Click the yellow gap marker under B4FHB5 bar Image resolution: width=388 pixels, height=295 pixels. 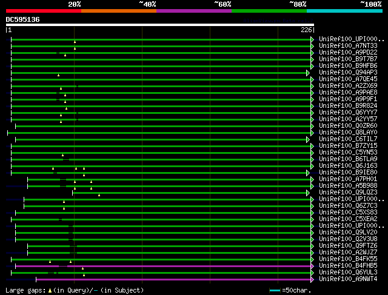point(82,268)
